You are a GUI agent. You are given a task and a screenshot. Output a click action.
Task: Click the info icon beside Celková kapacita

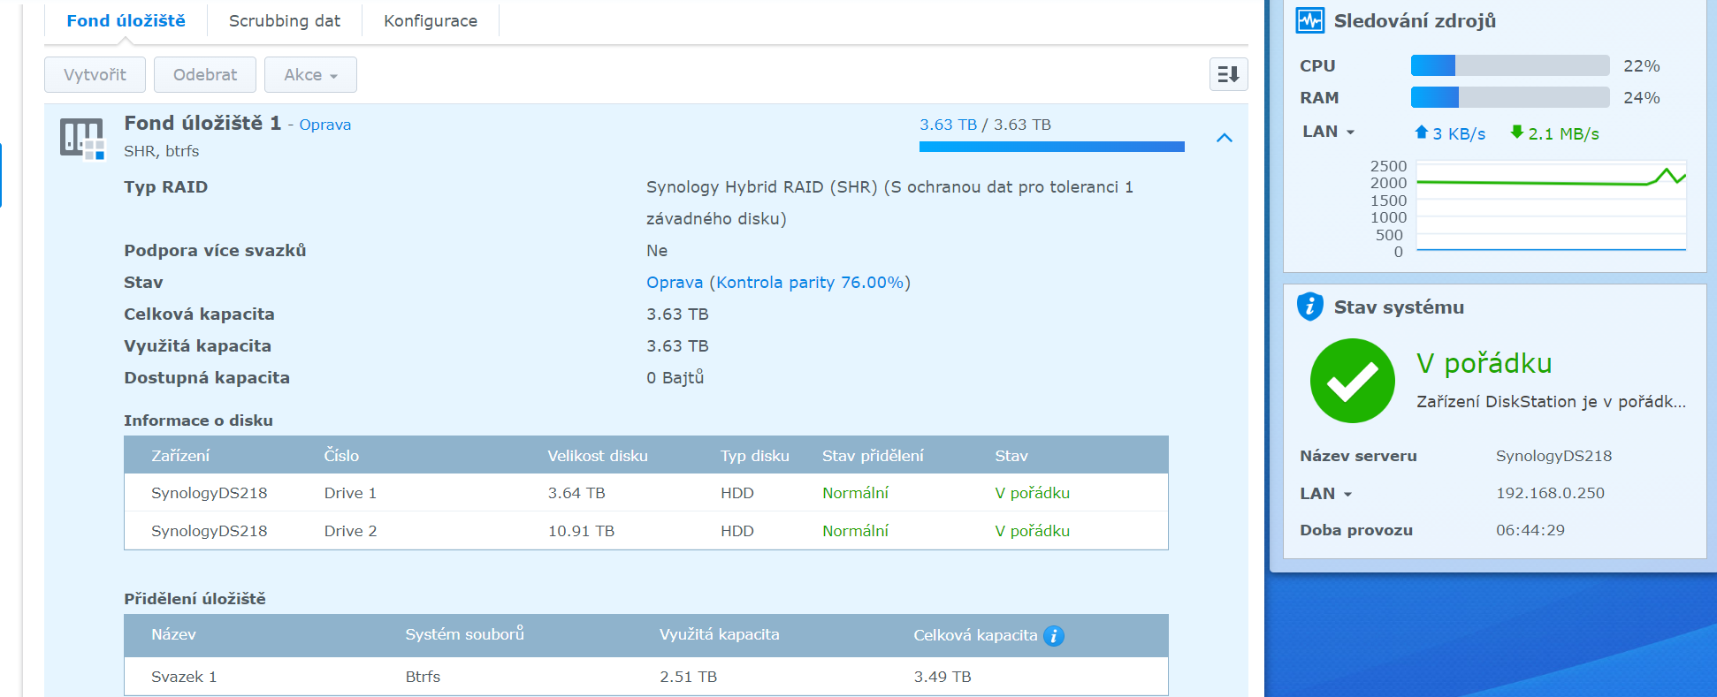click(x=1053, y=635)
